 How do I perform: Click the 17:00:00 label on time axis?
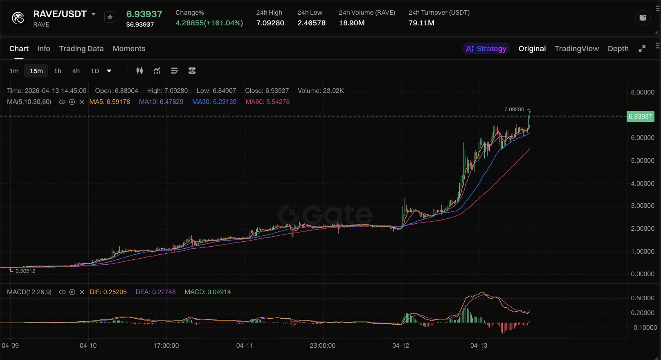pyautogui.click(x=166, y=346)
